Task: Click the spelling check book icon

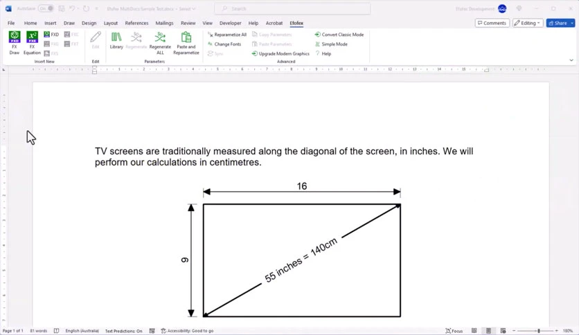Action: [56, 331]
